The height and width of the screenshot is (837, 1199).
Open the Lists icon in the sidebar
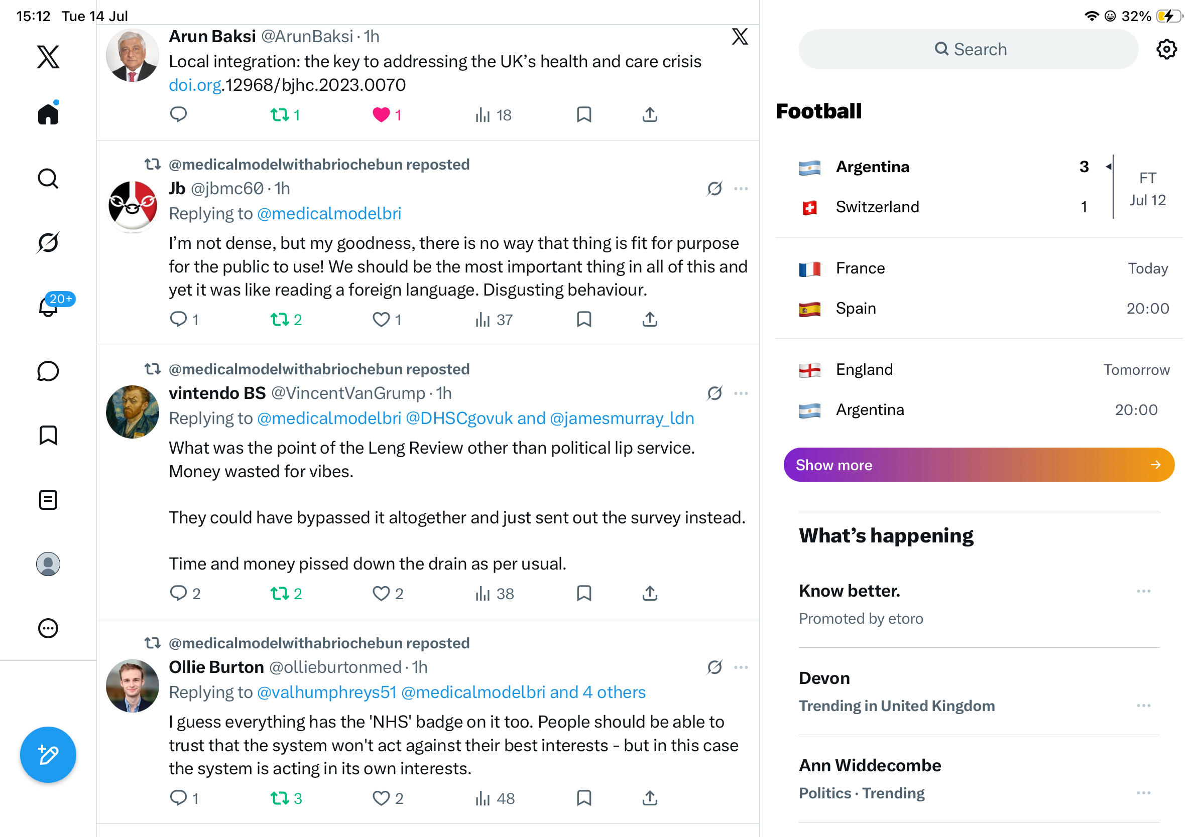coord(48,500)
